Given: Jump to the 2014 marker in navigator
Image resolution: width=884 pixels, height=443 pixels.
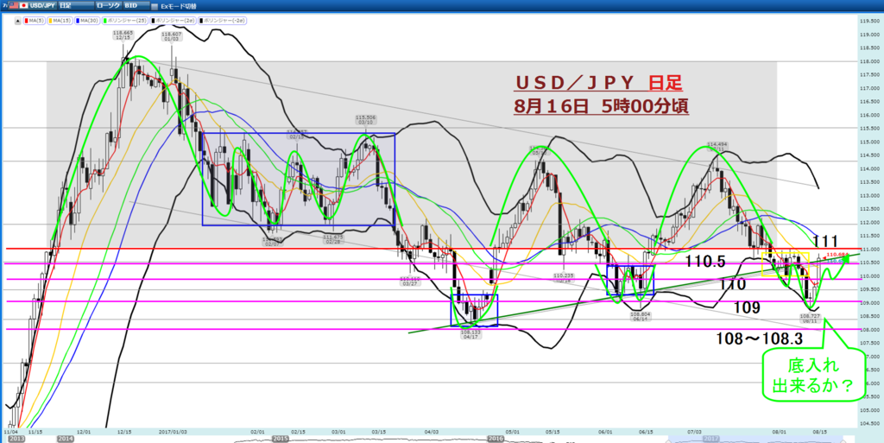Looking at the screenshot, I should tap(66, 438).
